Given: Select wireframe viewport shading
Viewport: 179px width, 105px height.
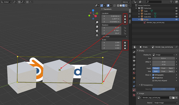Looking at the screenshot, I should [x=118, y=5].
